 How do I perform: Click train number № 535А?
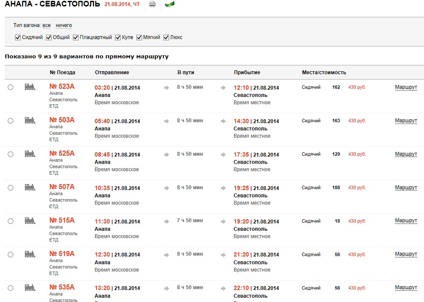tap(62, 287)
